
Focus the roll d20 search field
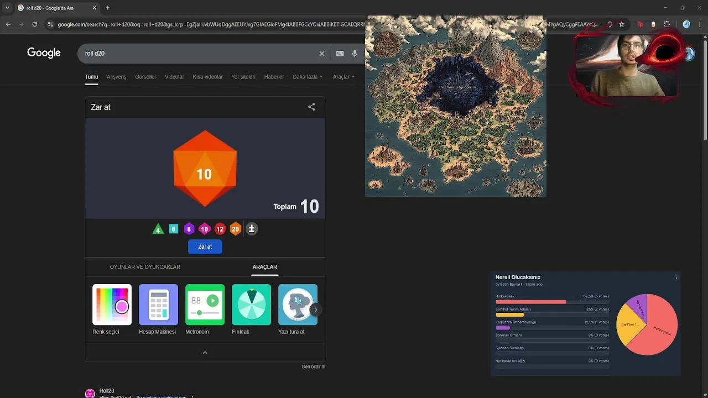pos(199,54)
